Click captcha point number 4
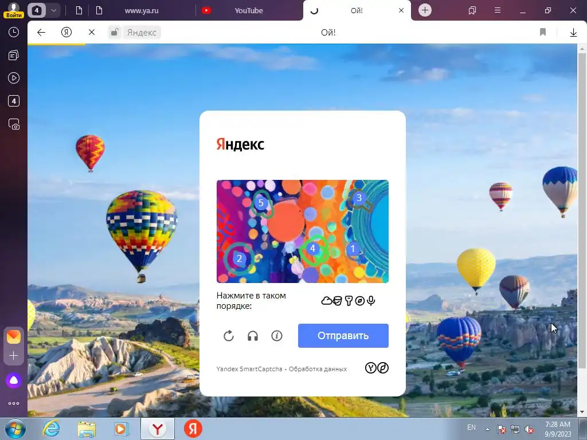The image size is (587, 440). pyautogui.click(x=312, y=248)
